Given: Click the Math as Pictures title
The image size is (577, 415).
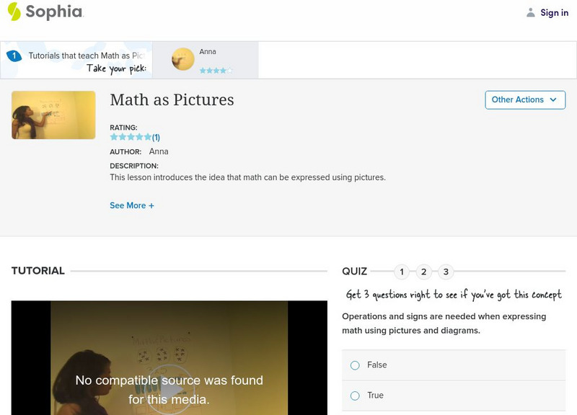Looking at the screenshot, I should [x=172, y=100].
